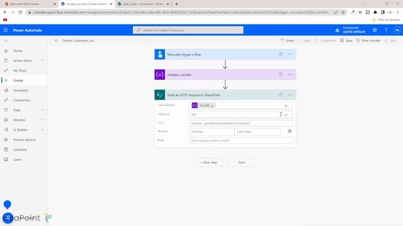Open help for Initialize variable step
403x226 pixels.
coord(280,75)
